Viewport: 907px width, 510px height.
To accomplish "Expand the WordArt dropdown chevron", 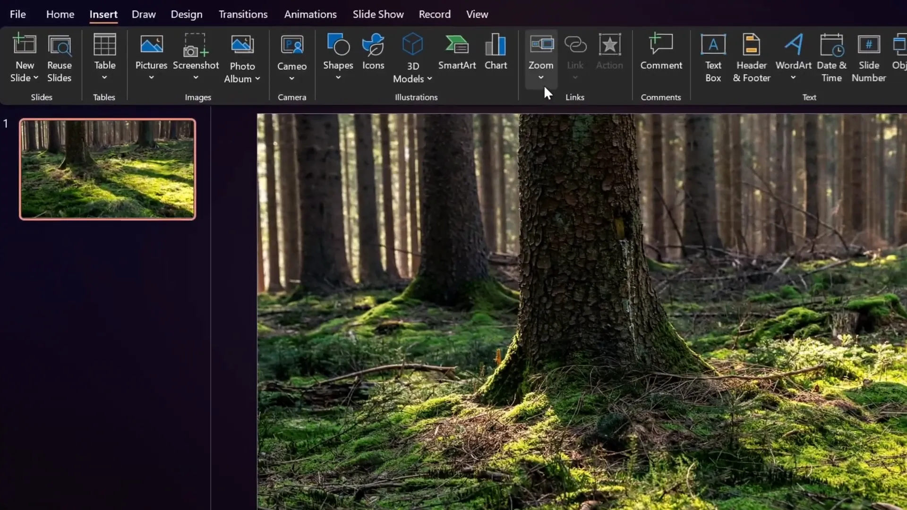I will [x=793, y=78].
